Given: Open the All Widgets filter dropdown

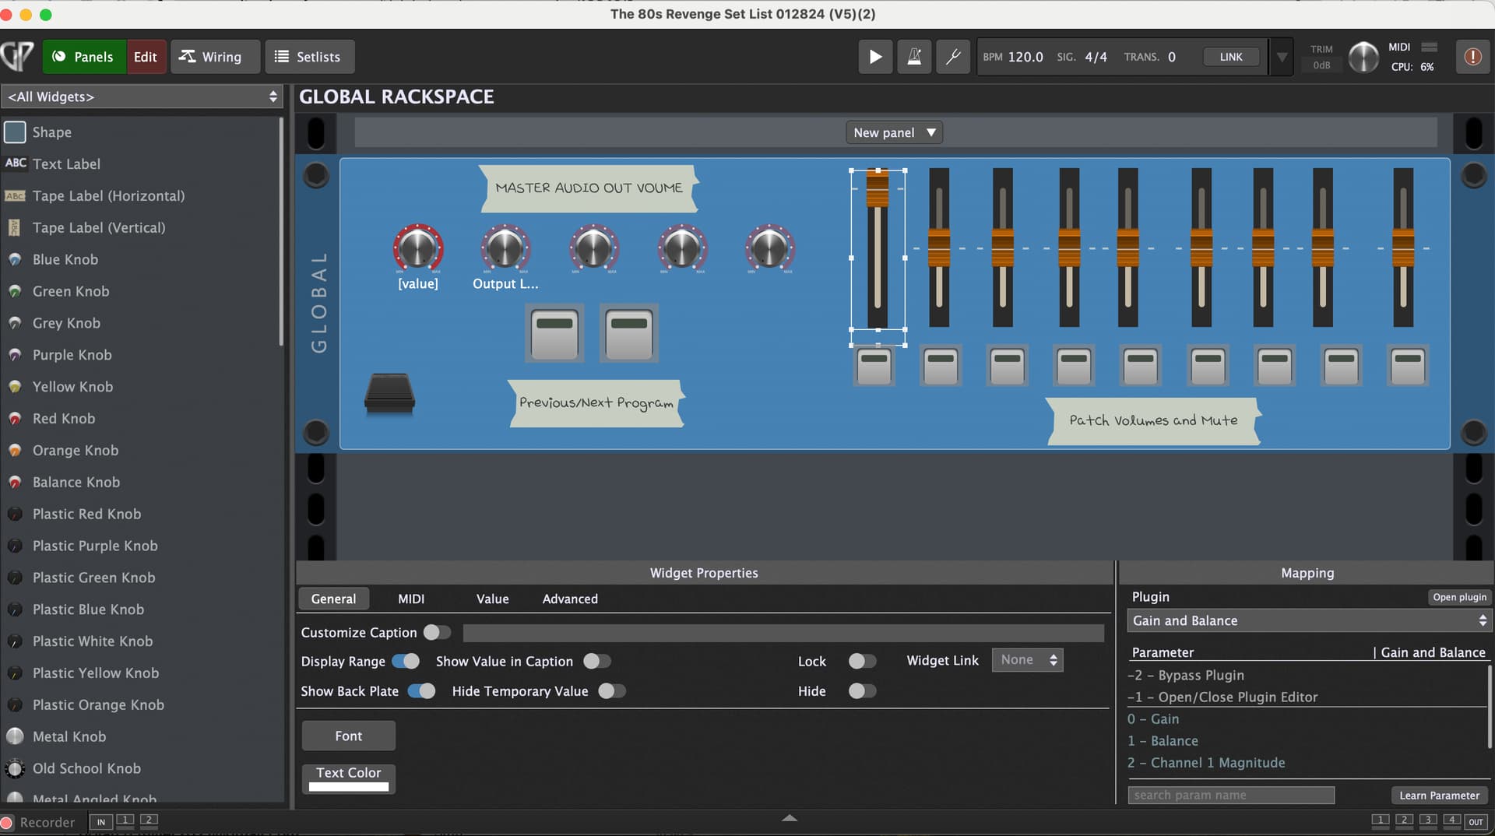Looking at the screenshot, I should pyautogui.click(x=142, y=97).
